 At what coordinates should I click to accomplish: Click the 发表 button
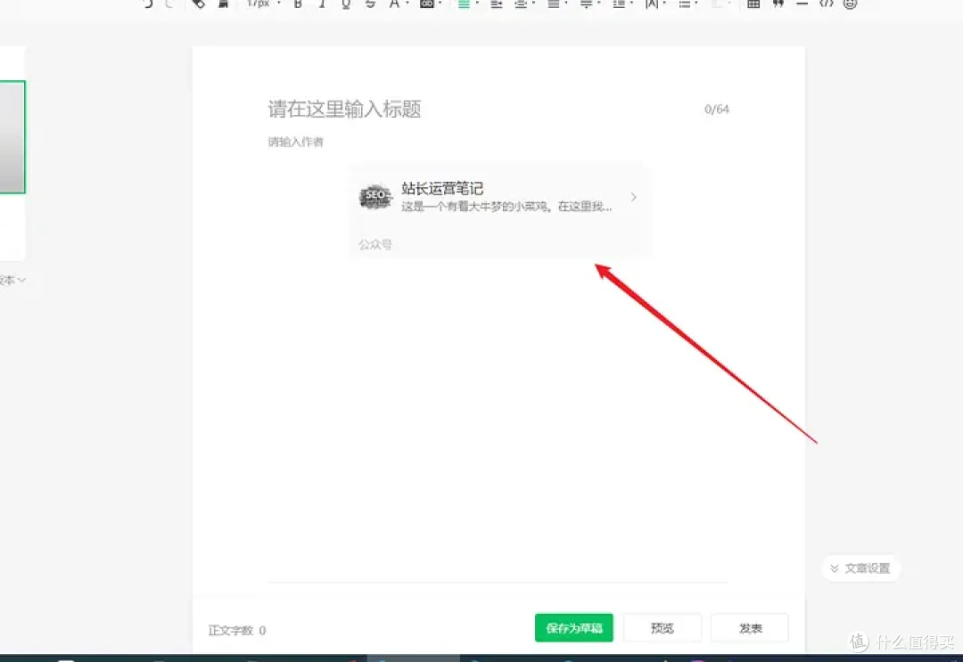(750, 627)
